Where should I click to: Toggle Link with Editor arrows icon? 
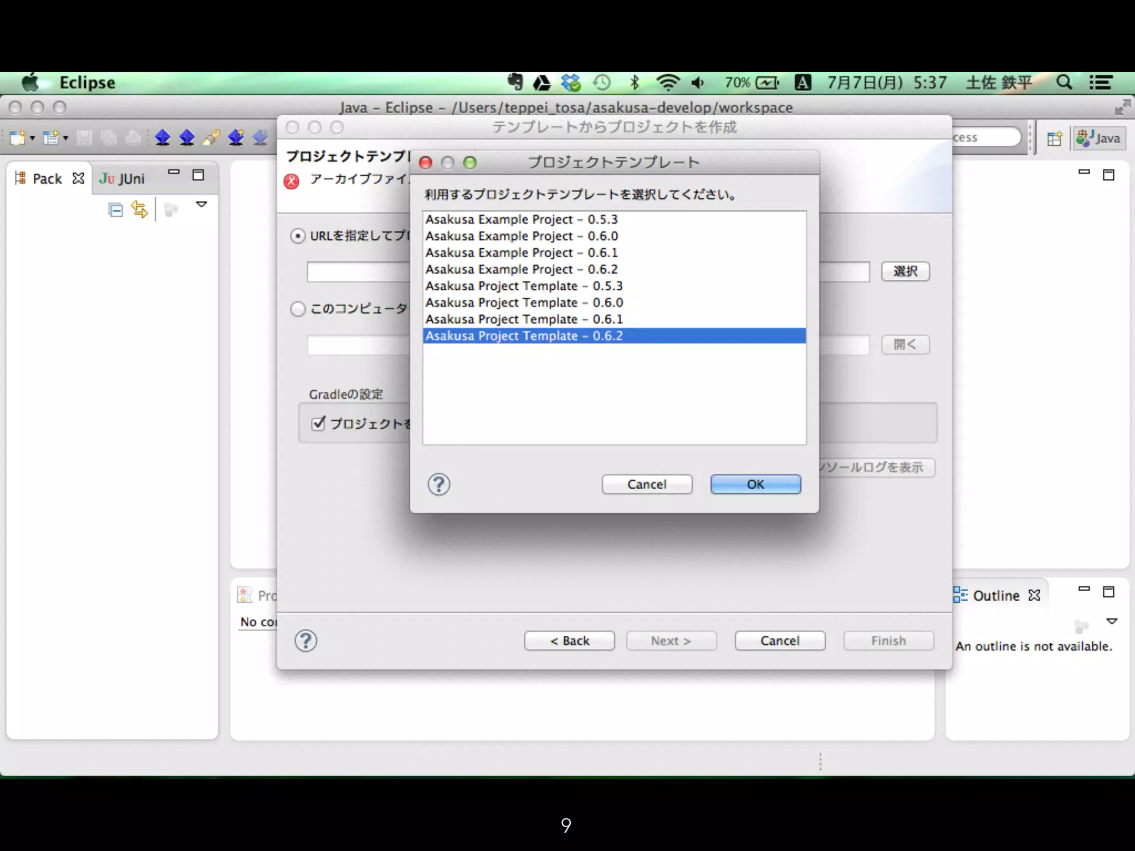click(x=139, y=209)
